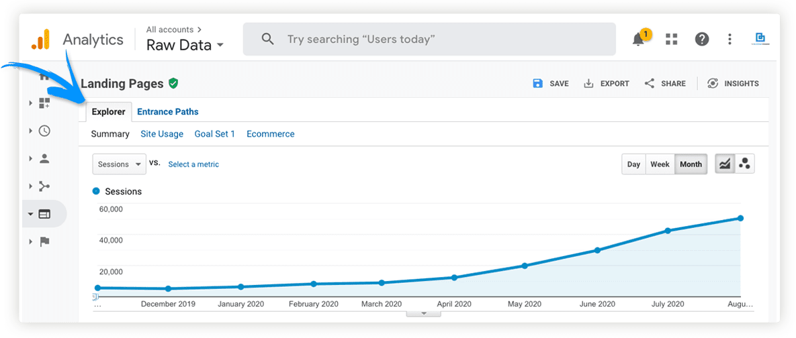Open the notifications bell icon
This screenshot has width=796, height=338.
(x=639, y=40)
